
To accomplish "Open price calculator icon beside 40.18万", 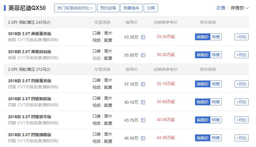I will click(143, 102).
